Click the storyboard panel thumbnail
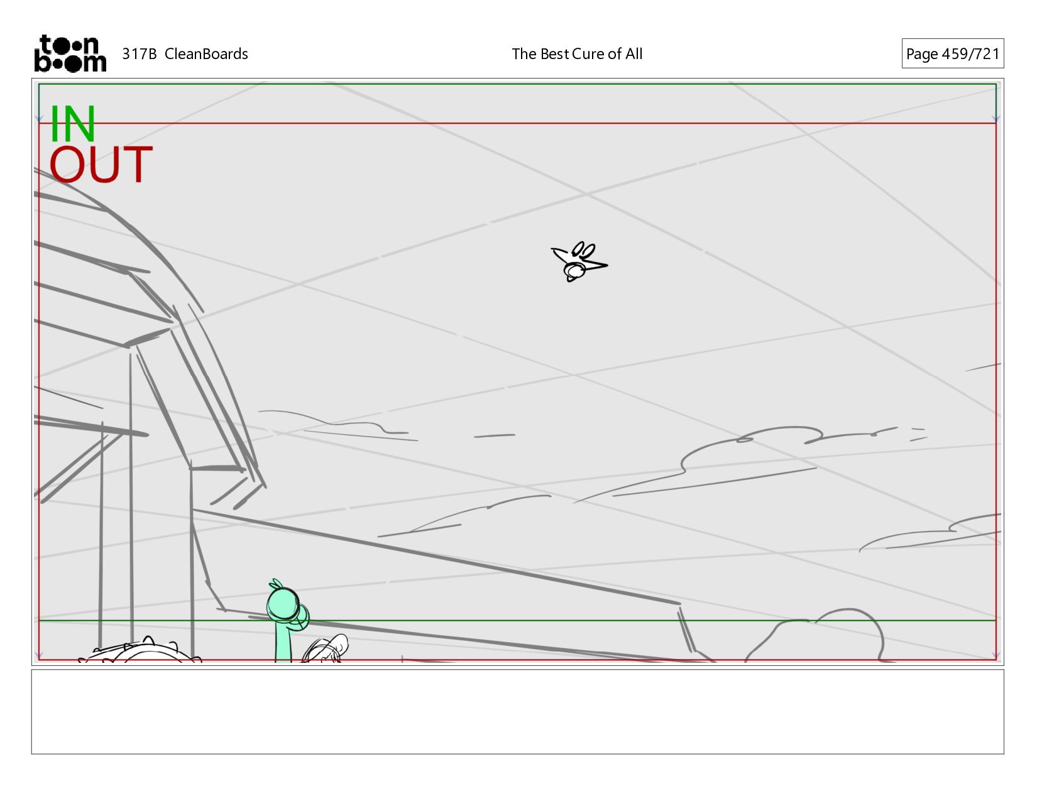 [x=517, y=372]
